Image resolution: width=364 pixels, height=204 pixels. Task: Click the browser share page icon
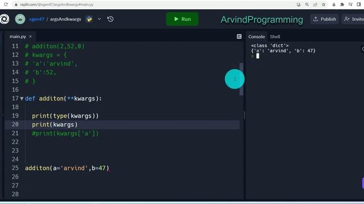[315, 5]
